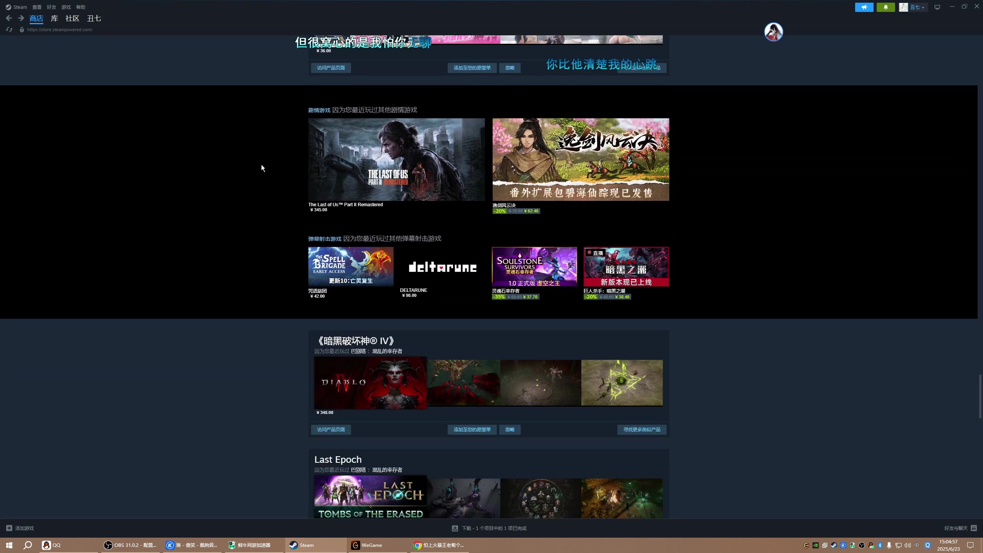Click the Last Epoch section title
Screen dimensions: 983x553
click(338, 459)
